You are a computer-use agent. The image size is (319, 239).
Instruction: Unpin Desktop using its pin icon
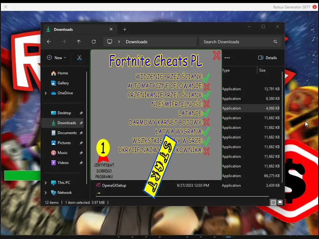pyautogui.click(x=81, y=113)
